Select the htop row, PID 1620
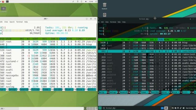 [147, 43]
